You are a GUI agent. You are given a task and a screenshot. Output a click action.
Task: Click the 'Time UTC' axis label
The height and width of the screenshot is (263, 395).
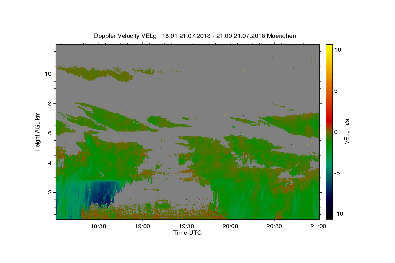click(x=187, y=233)
